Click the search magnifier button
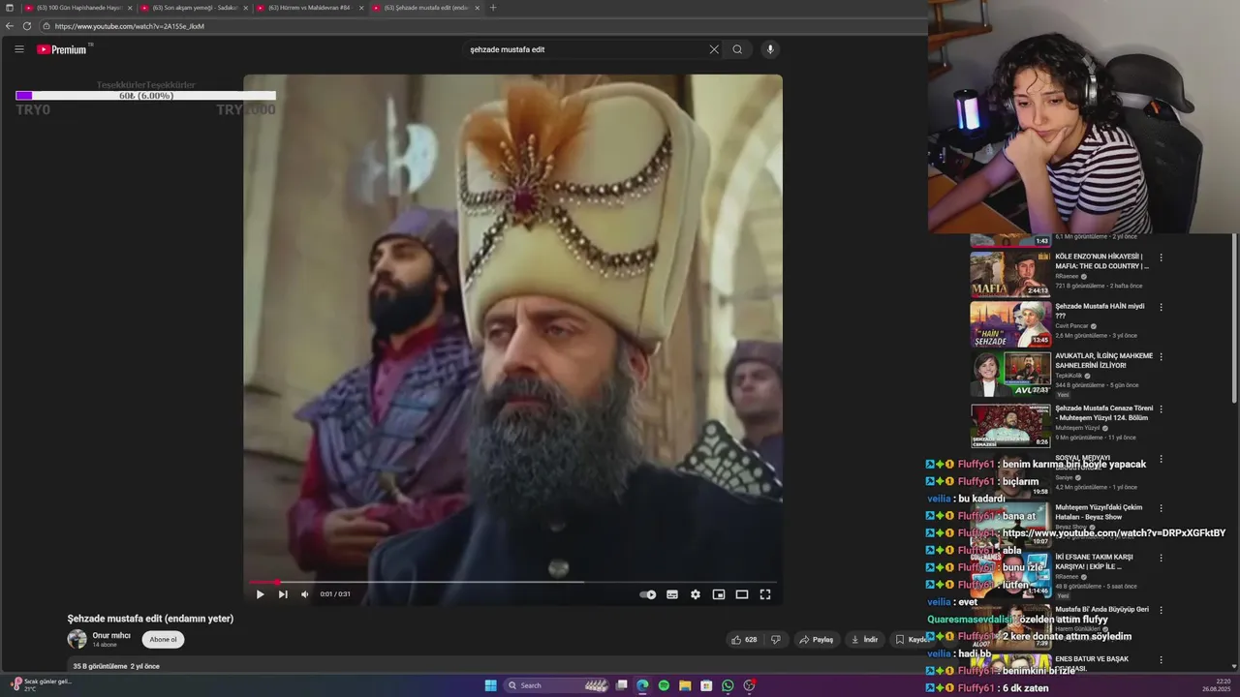 [x=737, y=49]
